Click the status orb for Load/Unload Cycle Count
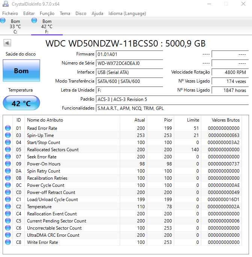252x257 pixels. click(x=8, y=199)
